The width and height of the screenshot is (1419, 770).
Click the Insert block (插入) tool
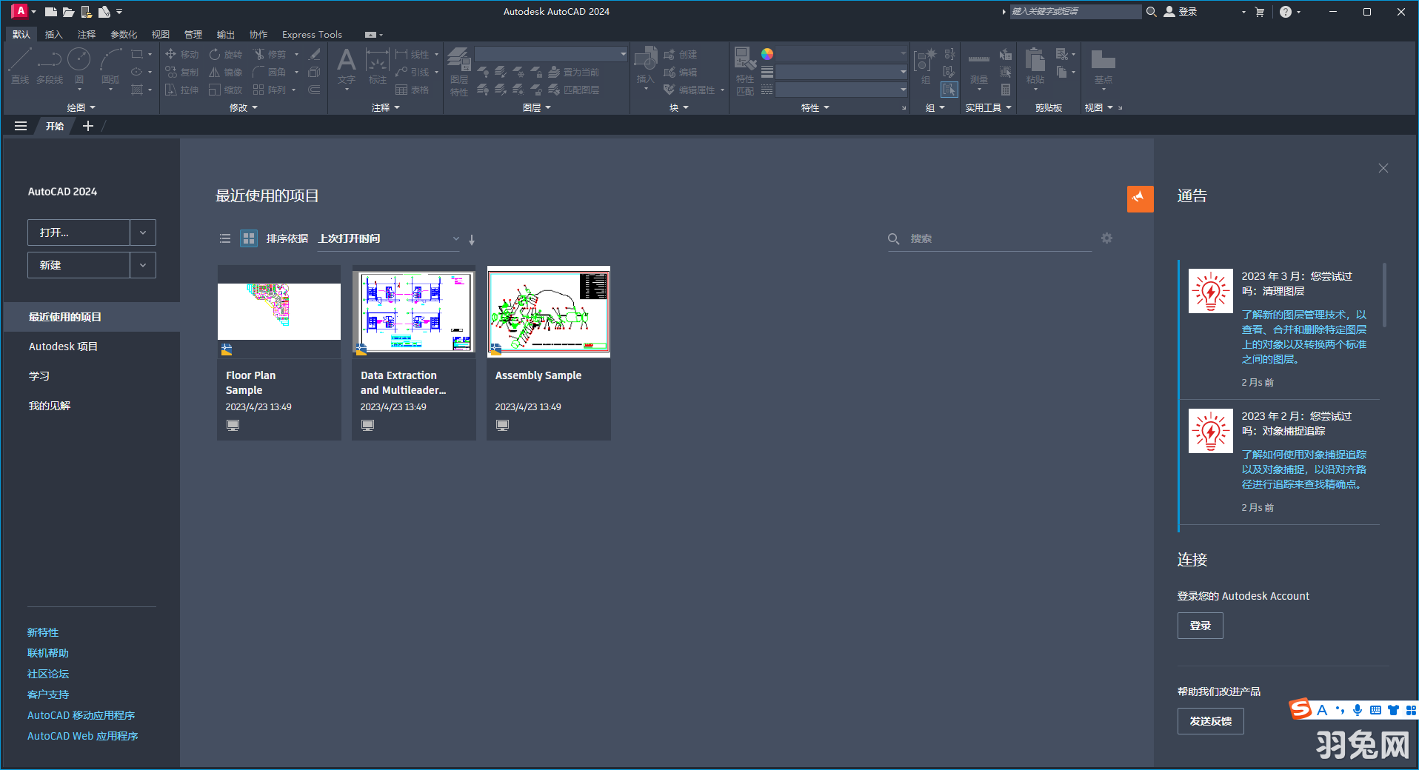click(645, 66)
